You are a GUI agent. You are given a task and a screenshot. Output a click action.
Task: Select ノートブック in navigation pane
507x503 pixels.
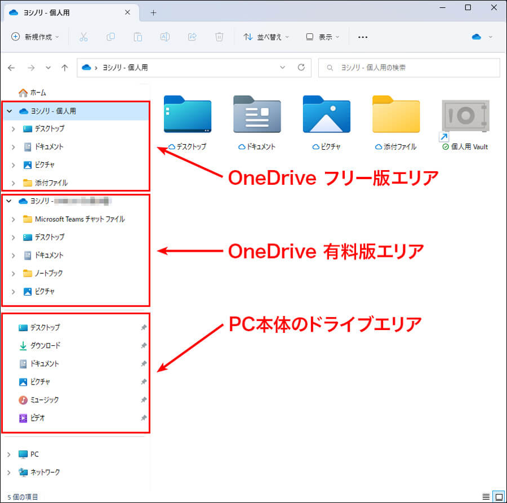coord(43,274)
